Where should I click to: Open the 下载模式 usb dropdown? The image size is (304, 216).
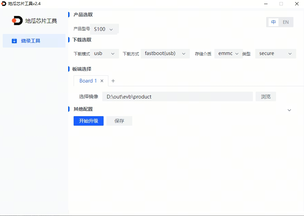pyautogui.click(x=104, y=54)
